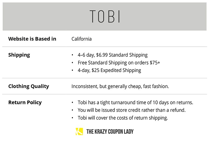The image size is (209, 143).
Task: Select the TOBI heading title
Action: coord(105,16)
